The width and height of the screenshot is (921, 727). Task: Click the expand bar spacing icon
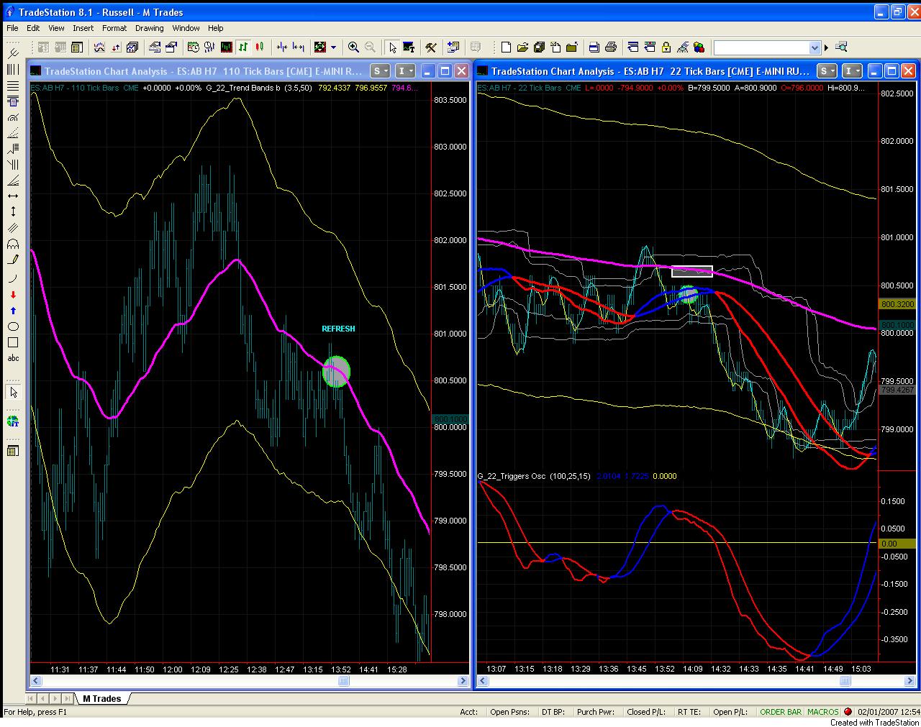(x=299, y=47)
